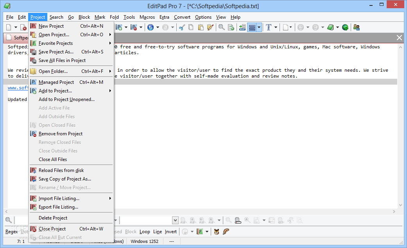407x248 pixels.
Task: Expand the search text combo box arrow
Action: [175, 220]
